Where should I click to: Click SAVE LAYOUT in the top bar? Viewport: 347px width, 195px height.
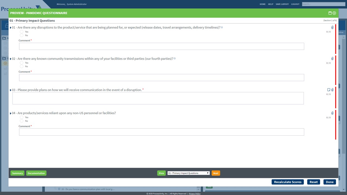point(282,4)
